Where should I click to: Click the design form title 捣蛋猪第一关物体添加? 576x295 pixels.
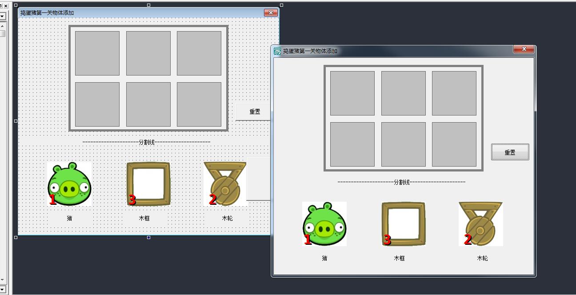tap(47, 13)
